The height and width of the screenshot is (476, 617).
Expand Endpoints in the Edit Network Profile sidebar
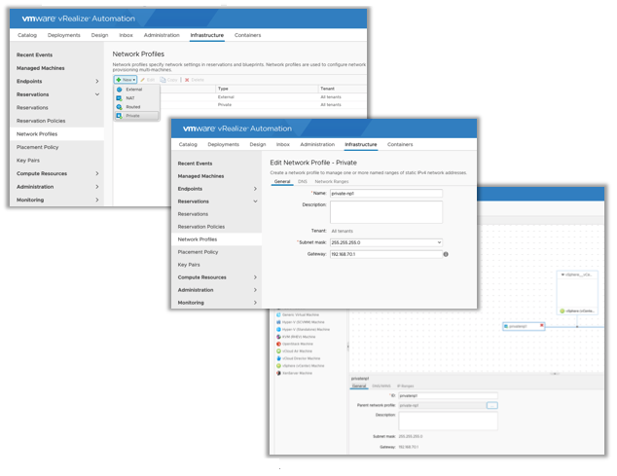255,189
